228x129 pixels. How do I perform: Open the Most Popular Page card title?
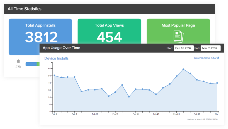(x=178, y=25)
